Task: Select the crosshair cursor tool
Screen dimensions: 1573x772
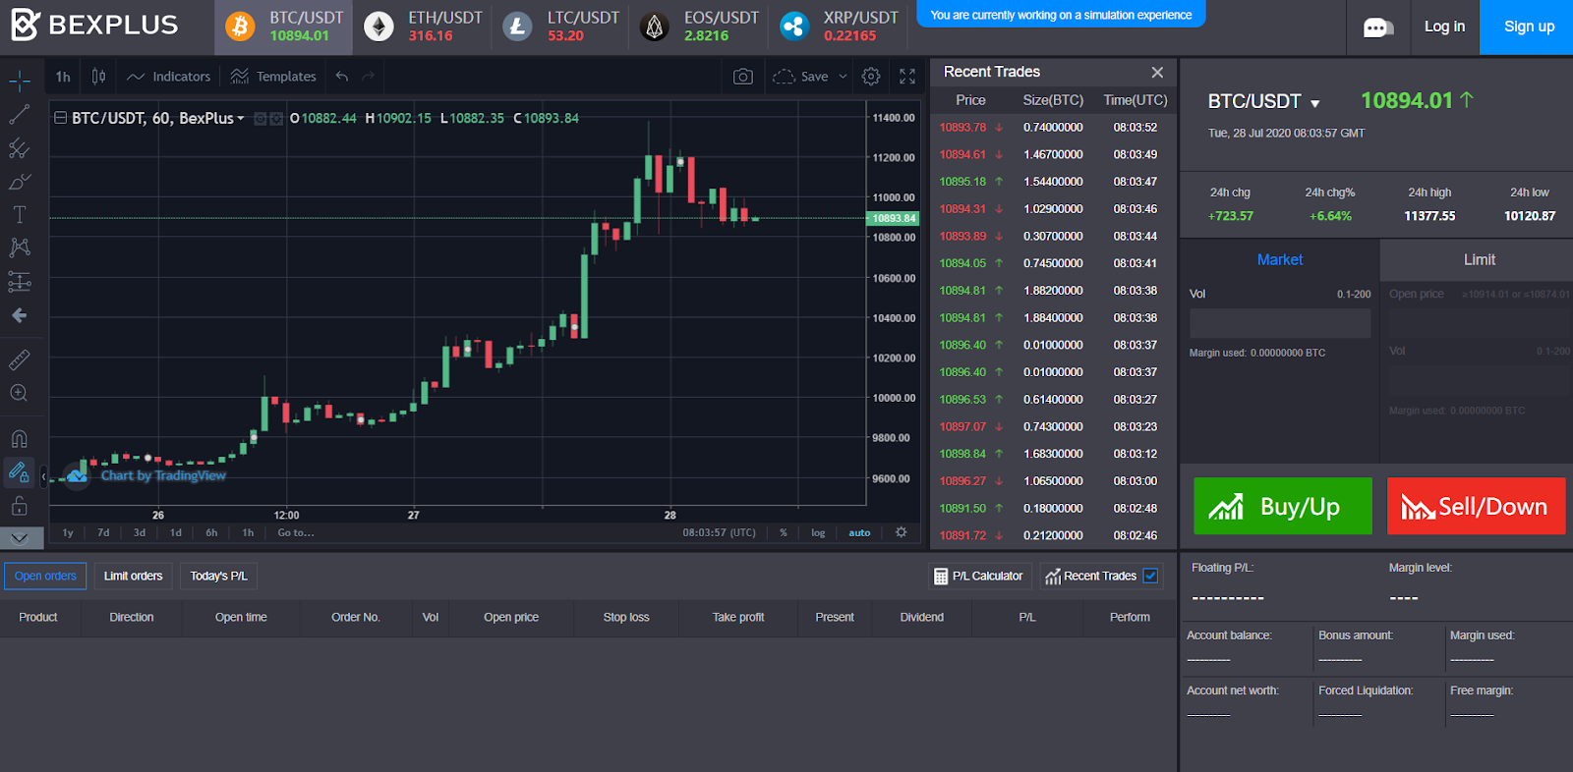Action: coord(20,81)
